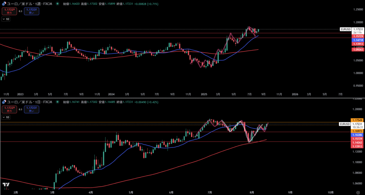Screen dimensions: 365x195
Task: Click the EURUSD price label on weekly chart
Action: click(345, 29)
